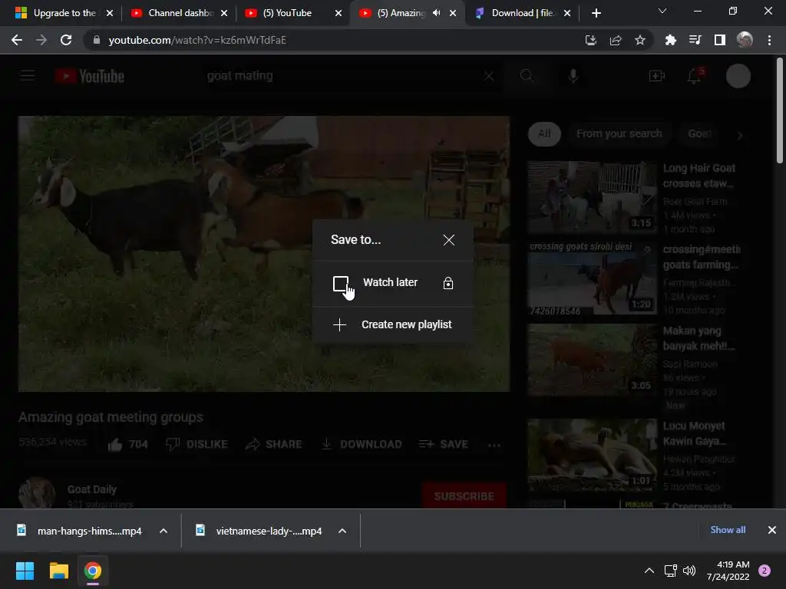
Task: Open volume control in system tray
Action: tap(690, 571)
